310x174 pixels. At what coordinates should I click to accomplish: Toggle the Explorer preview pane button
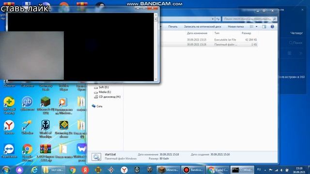tap(264, 27)
